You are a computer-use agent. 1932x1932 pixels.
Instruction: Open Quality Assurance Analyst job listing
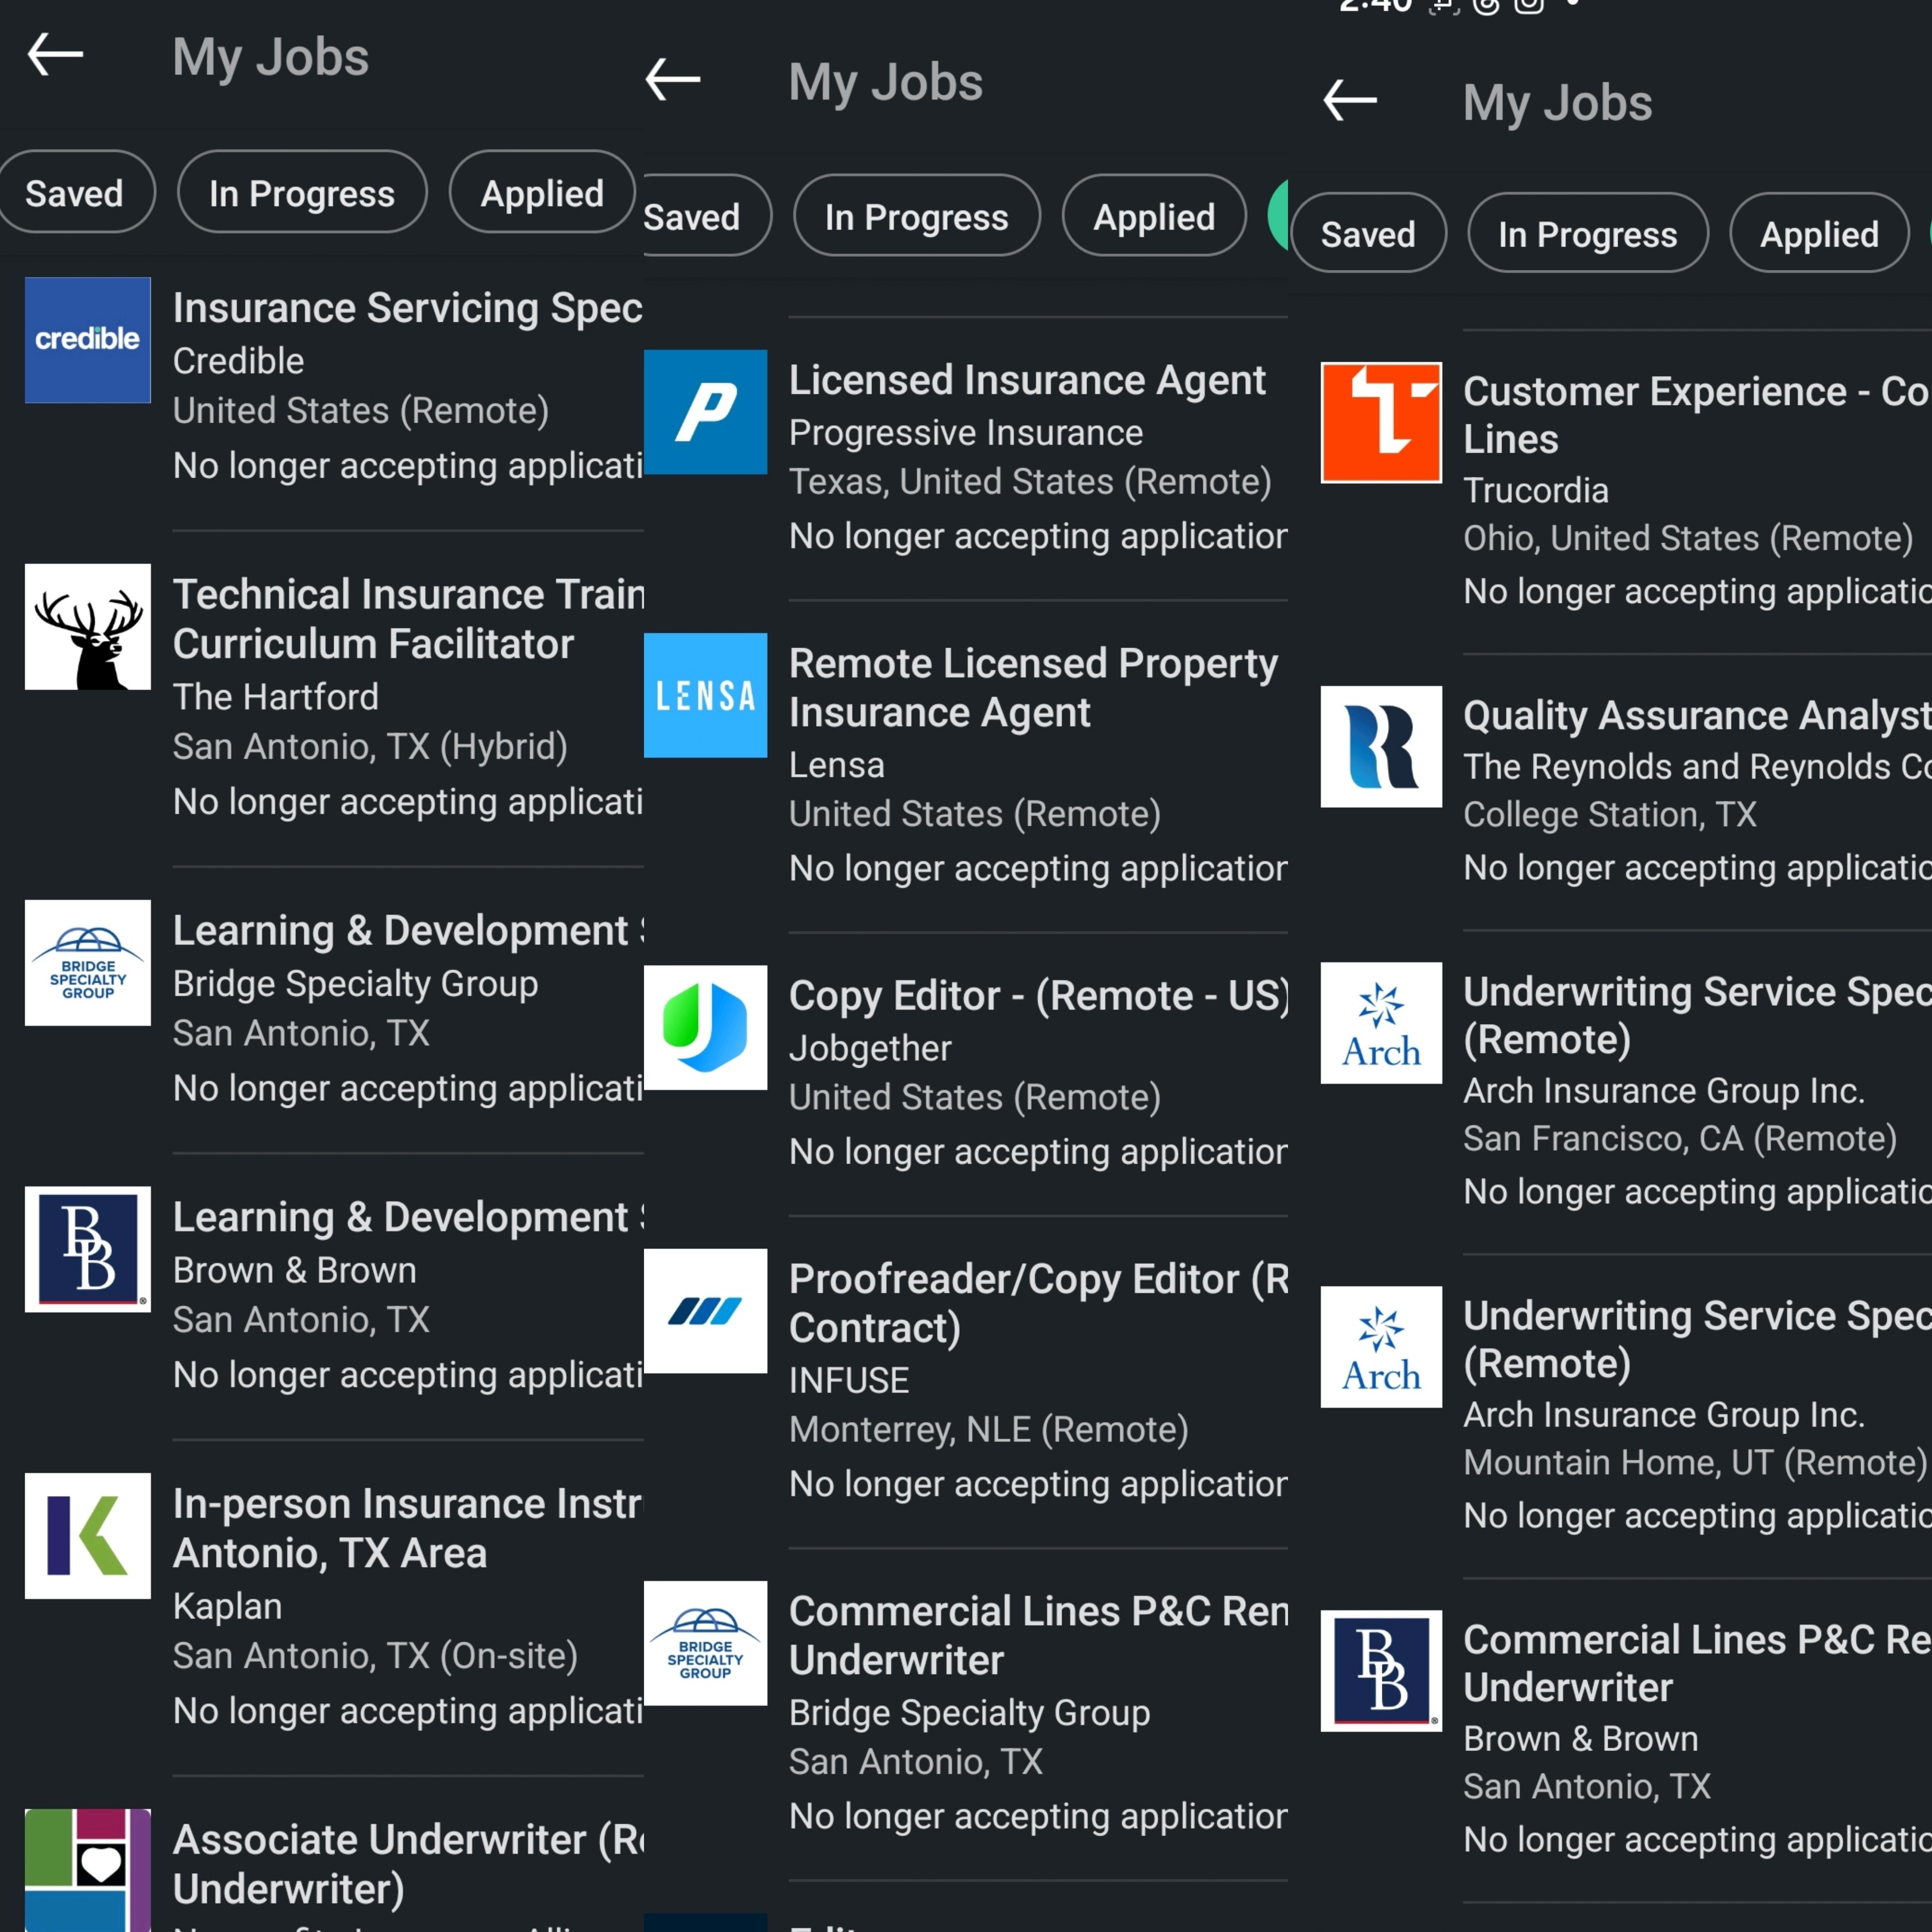point(1695,716)
